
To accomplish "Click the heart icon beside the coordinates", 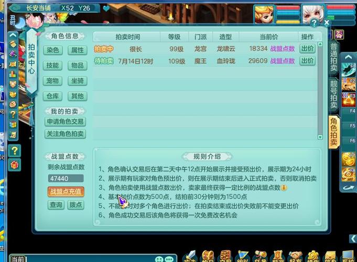I will tap(106, 9).
